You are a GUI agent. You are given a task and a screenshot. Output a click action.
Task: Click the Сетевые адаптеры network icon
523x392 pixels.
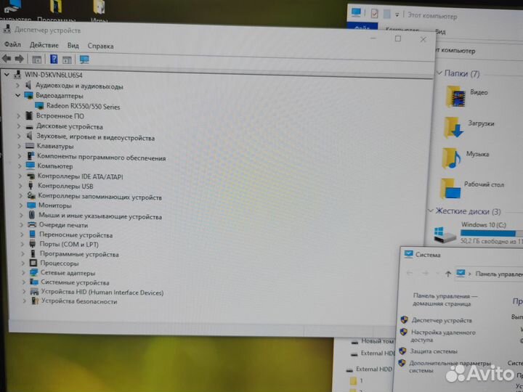pos(33,272)
